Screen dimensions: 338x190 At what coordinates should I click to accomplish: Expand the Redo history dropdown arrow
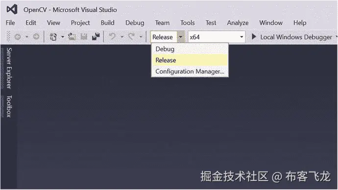(141, 37)
